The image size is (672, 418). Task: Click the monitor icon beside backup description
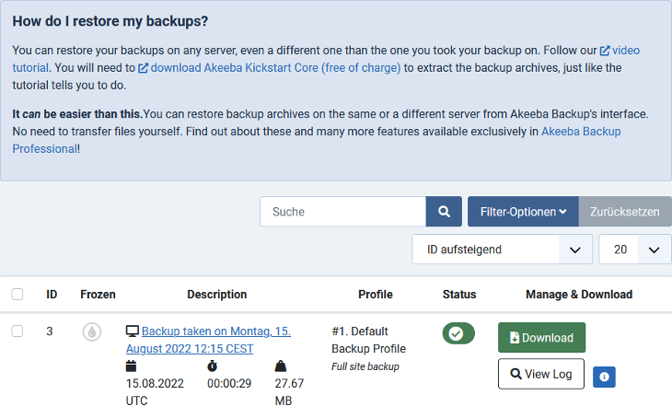point(133,331)
